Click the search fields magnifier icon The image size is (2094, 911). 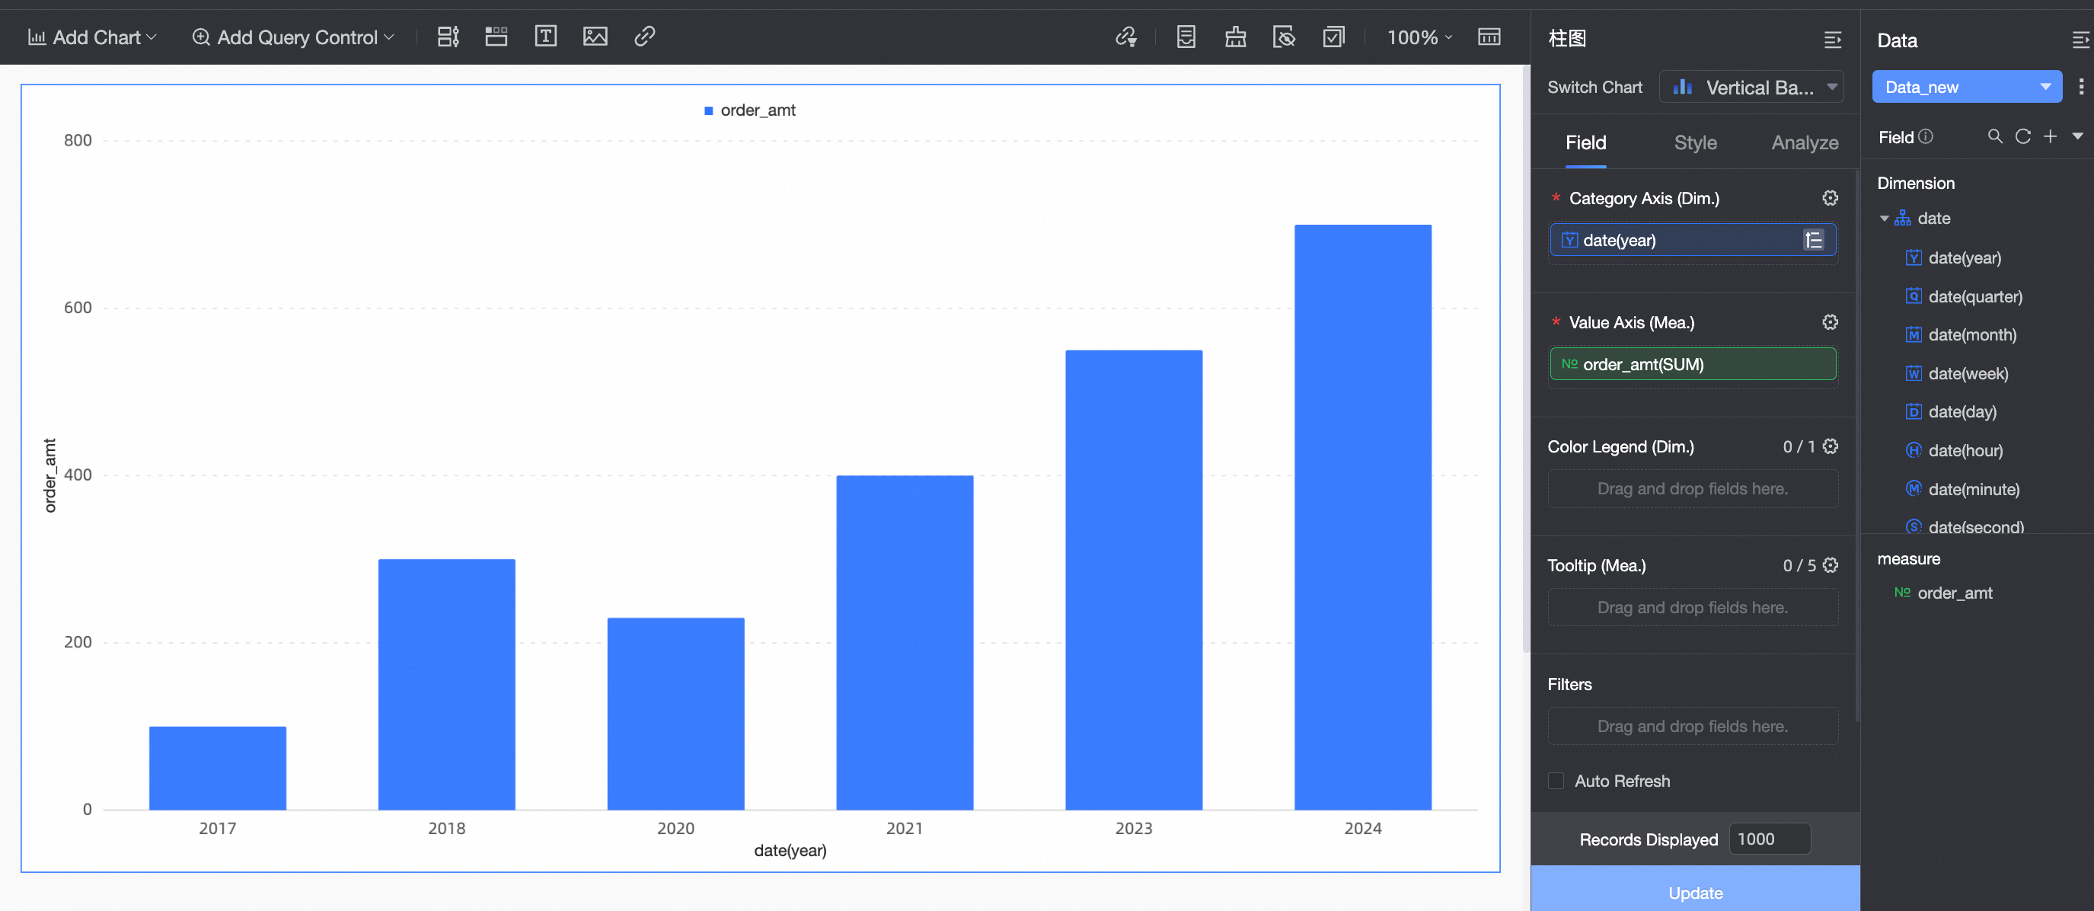tap(1995, 136)
